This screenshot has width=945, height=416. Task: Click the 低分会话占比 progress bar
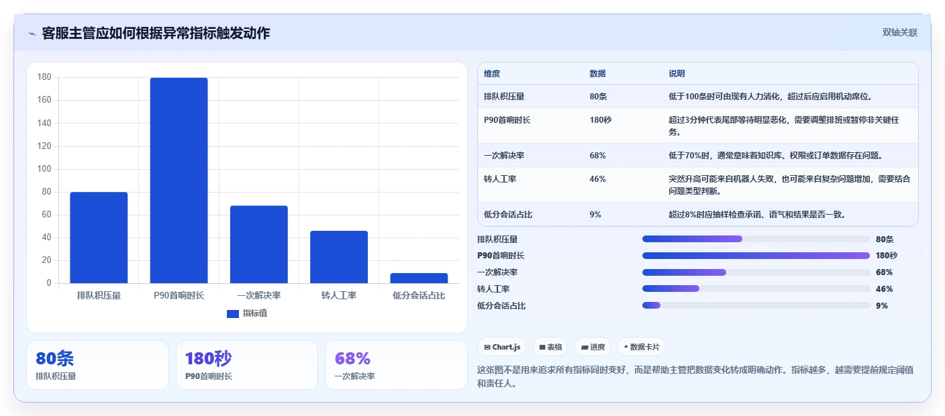click(x=756, y=305)
